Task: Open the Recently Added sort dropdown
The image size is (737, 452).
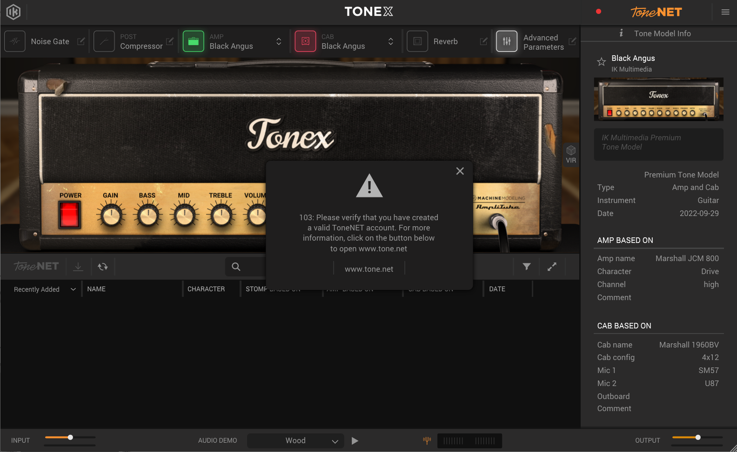Action: click(45, 289)
